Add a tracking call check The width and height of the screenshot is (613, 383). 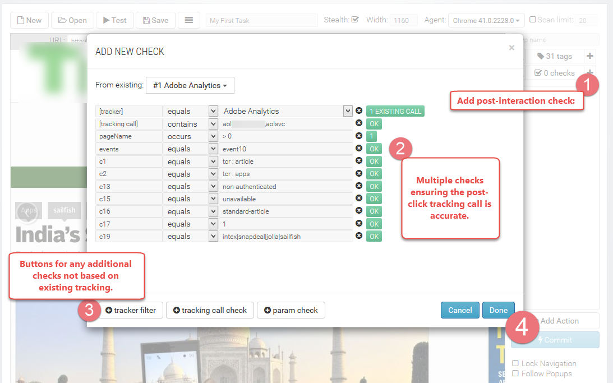210,310
